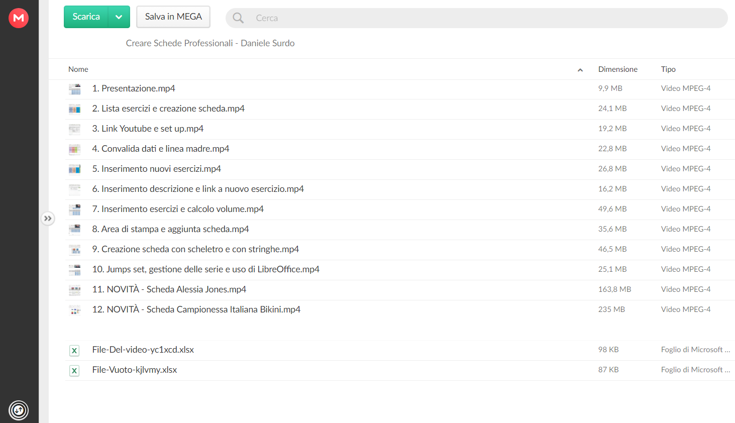Open the Scarica dropdown arrow

(119, 17)
